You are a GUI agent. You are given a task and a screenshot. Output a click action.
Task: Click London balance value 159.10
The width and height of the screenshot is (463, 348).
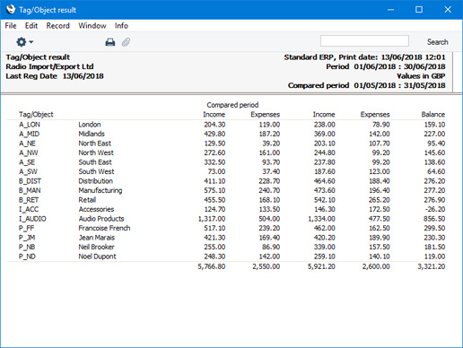(434, 125)
